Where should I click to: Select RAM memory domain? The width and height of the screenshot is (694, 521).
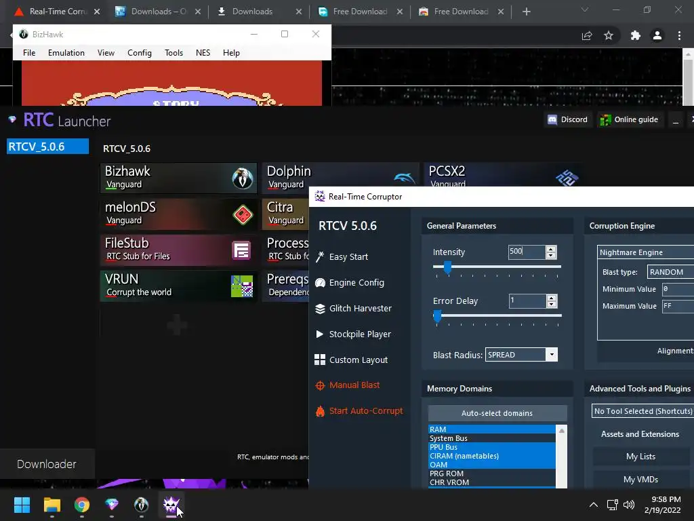pyautogui.click(x=492, y=429)
